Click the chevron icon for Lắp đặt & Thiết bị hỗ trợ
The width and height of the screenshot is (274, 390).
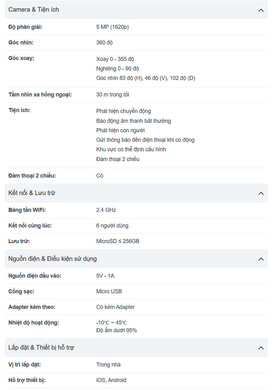click(261, 348)
